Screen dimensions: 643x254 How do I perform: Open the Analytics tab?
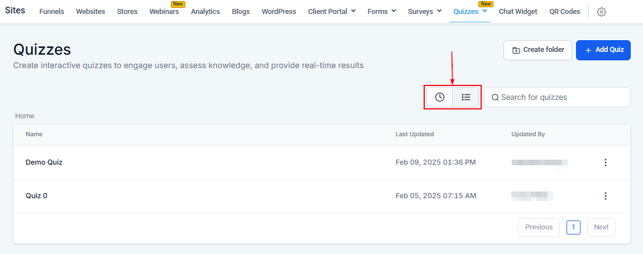[205, 12]
